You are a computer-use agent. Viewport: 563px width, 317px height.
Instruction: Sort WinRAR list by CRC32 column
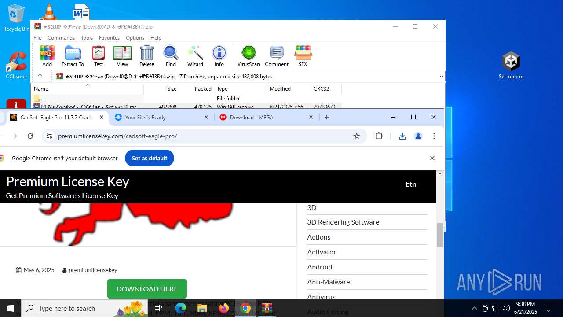(x=326, y=89)
